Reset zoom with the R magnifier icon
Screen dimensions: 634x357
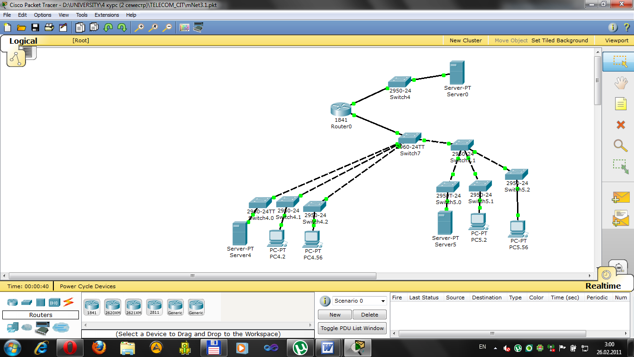(153, 27)
